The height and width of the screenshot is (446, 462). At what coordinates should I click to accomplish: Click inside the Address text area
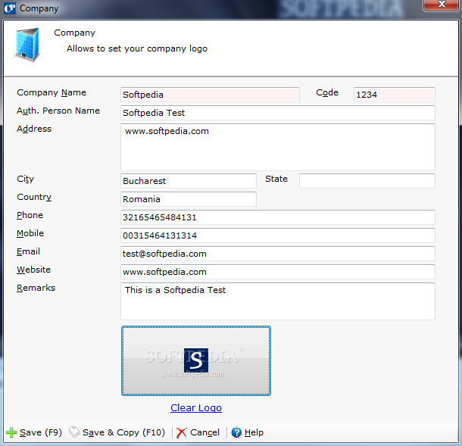pos(278,148)
